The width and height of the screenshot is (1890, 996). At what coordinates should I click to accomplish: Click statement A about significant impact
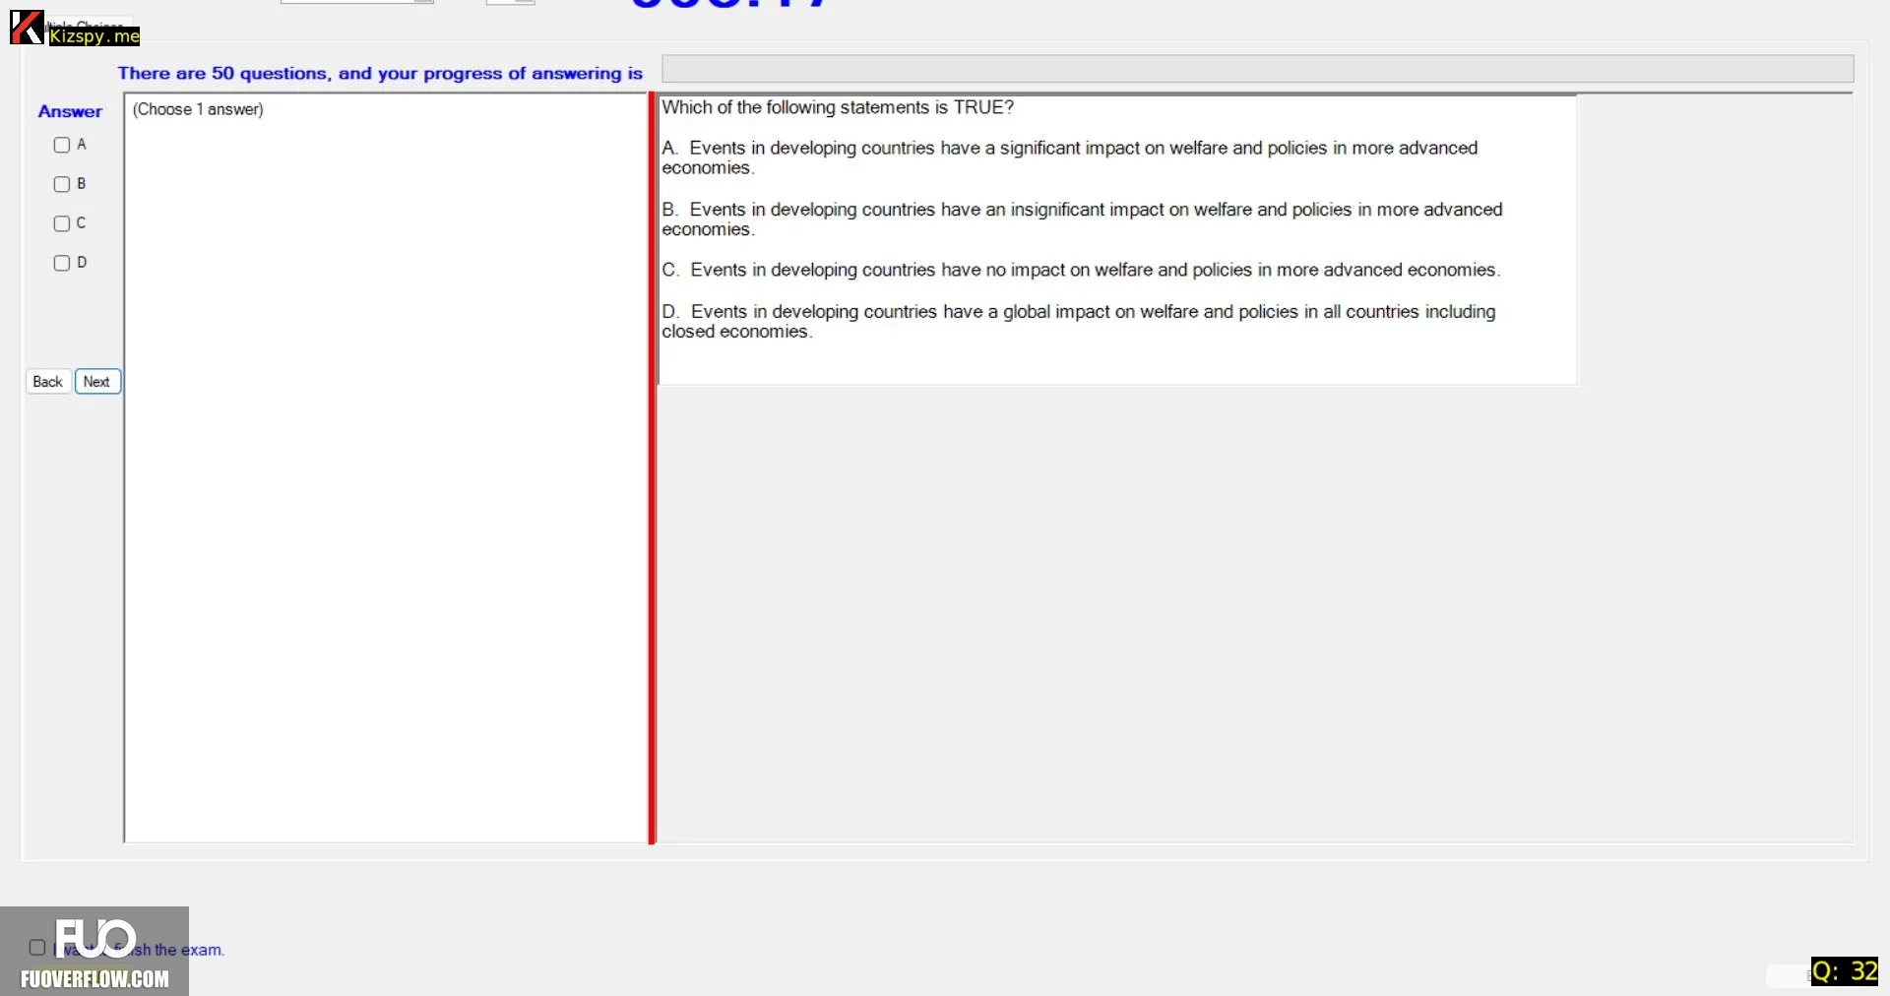coord(1070,157)
